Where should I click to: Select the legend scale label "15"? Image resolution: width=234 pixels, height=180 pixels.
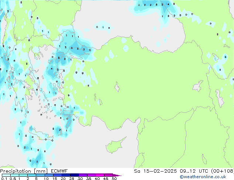[55, 179]
